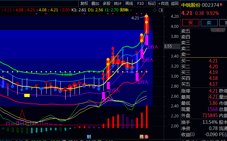227x141 pixels.
Task: Click 外盘 value 715845
Action: (x=210, y=115)
